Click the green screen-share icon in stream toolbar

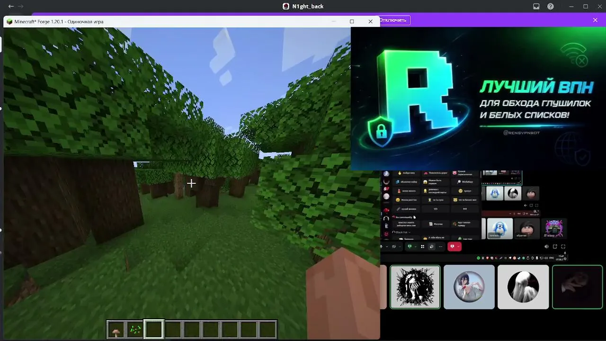[x=410, y=246]
